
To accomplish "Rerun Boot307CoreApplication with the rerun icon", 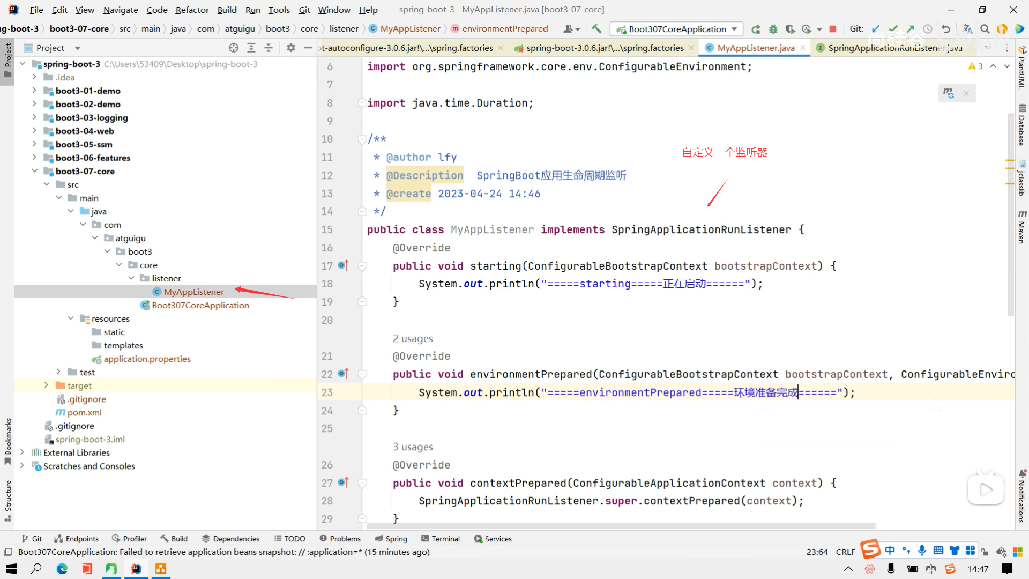I will tap(756, 29).
